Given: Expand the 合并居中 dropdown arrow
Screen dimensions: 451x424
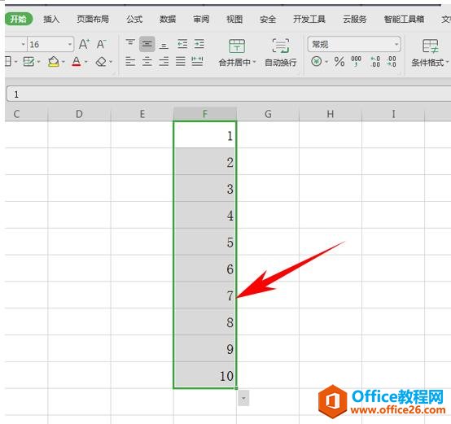Looking at the screenshot, I should point(254,62).
